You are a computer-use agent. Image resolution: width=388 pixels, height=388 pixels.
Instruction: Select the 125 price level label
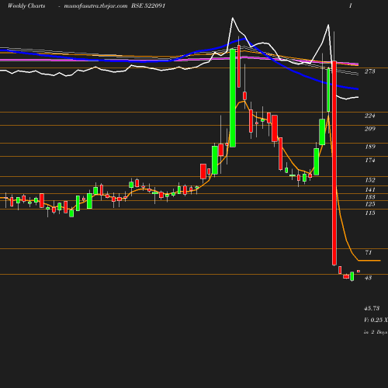tap(370, 204)
